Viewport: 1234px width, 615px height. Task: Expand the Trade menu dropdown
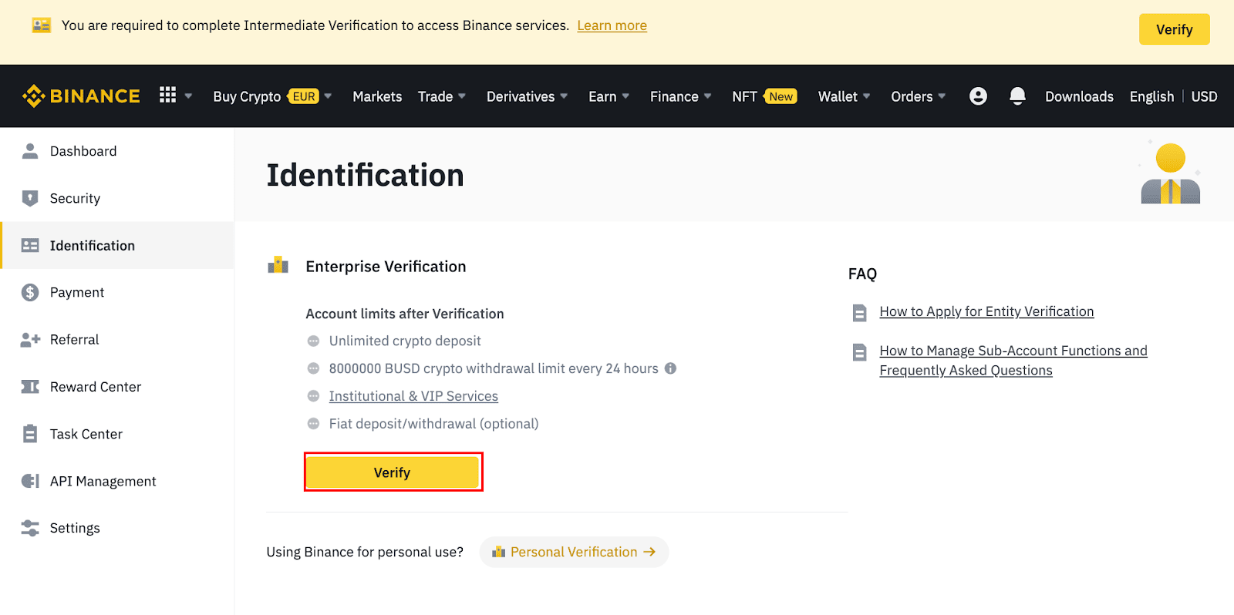(462, 96)
